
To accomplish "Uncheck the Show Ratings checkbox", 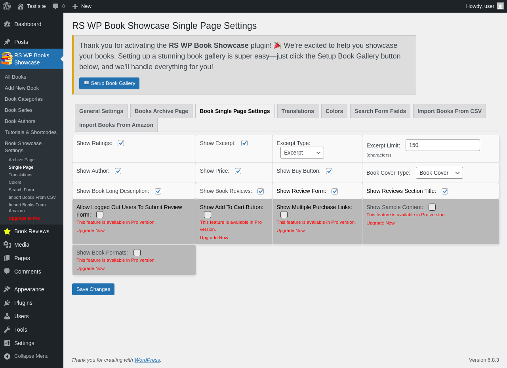I will pos(121,143).
